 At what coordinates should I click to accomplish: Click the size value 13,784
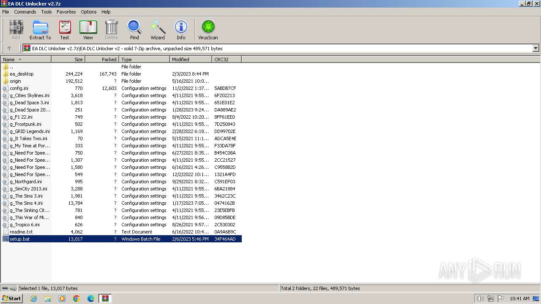[75, 203]
